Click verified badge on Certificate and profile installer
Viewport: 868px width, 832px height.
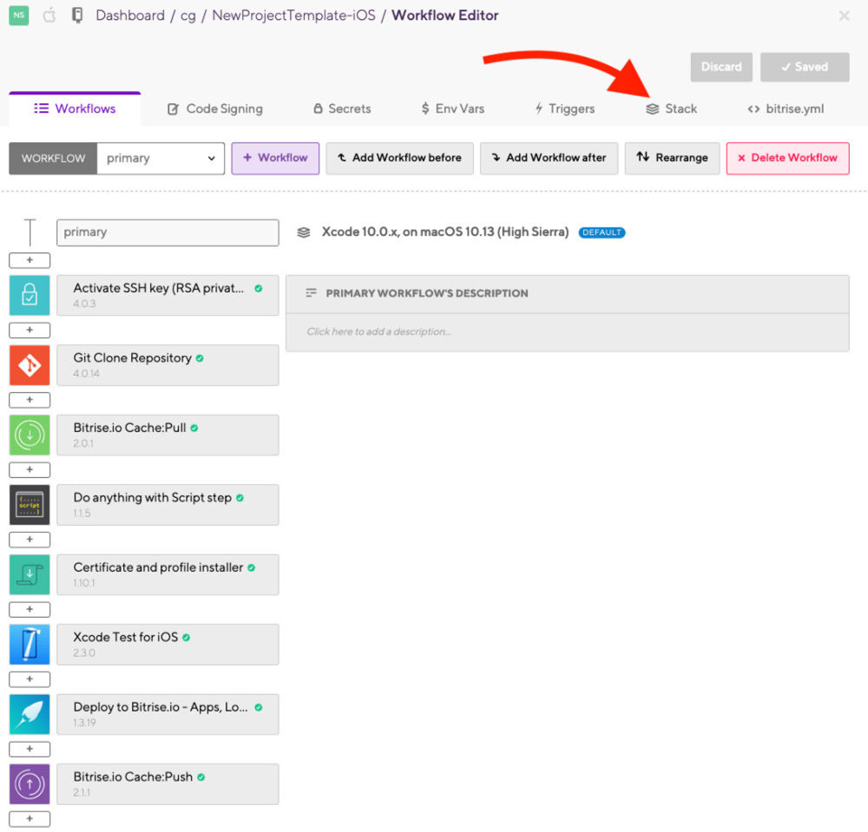click(x=252, y=567)
